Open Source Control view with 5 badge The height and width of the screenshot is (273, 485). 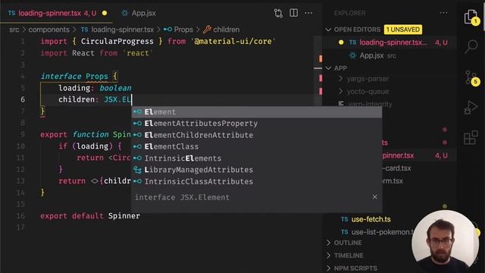471,77
